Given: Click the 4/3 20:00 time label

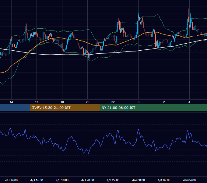Looking at the screenshot, I should (x=88, y=180).
